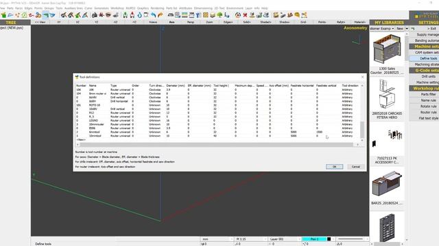Click the red splash toolbar icon

(102, 15)
